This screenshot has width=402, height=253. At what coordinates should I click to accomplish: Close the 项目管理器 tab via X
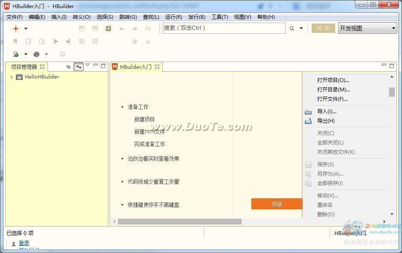pos(42,67)
